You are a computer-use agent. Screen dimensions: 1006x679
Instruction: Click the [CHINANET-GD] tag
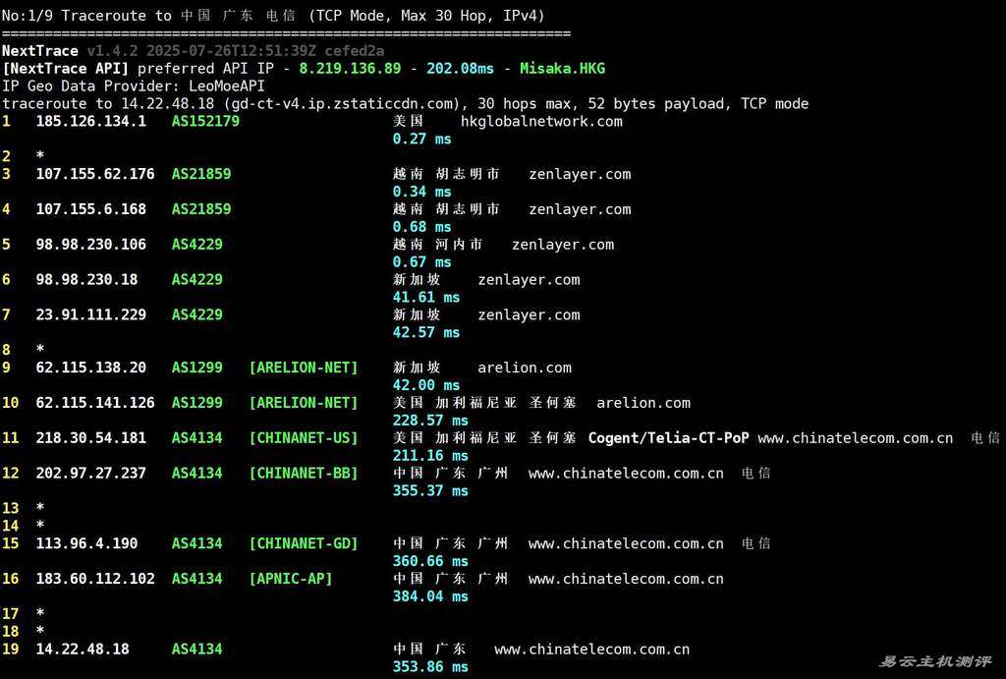point(304,543)
